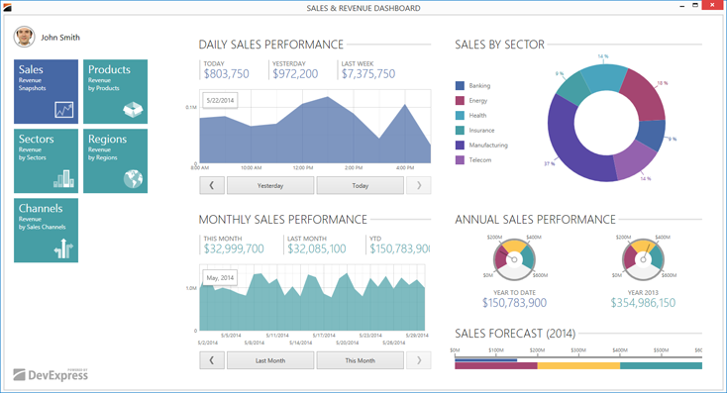Go to next day in daily chart
The image size is (727, 393).
point(419,185)
